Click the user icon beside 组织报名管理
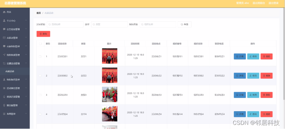The image size is (285, 129). (4, 80)
